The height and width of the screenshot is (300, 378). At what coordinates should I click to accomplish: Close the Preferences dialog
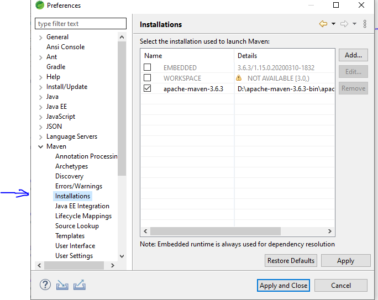(361, 5)
